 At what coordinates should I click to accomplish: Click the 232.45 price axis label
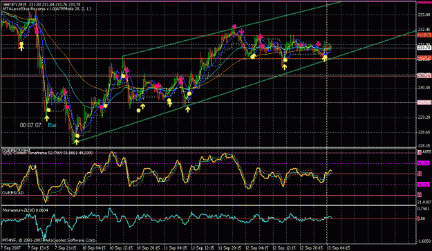pos(424,30)
